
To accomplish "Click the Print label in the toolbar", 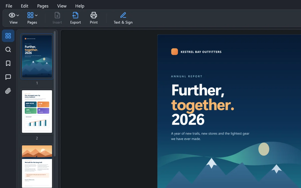I will tap(94, 22).
